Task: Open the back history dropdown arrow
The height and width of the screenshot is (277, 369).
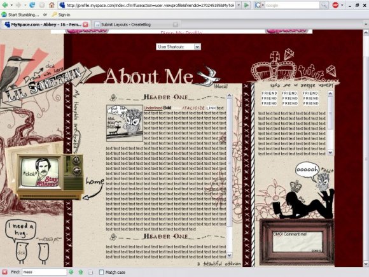Action: (x=11, y=5)
